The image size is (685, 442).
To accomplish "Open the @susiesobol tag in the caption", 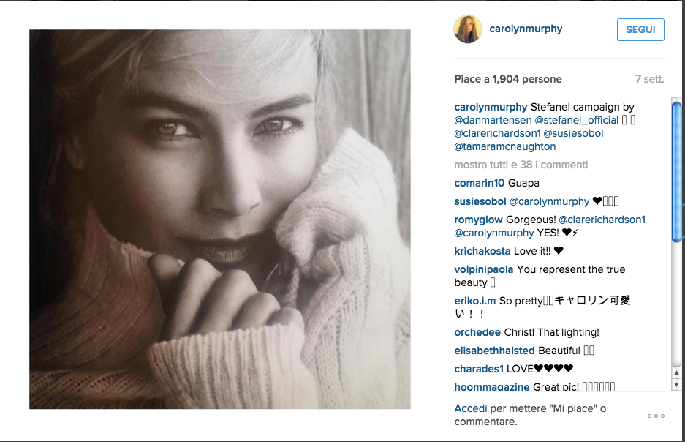I will [x=573, y=133].
